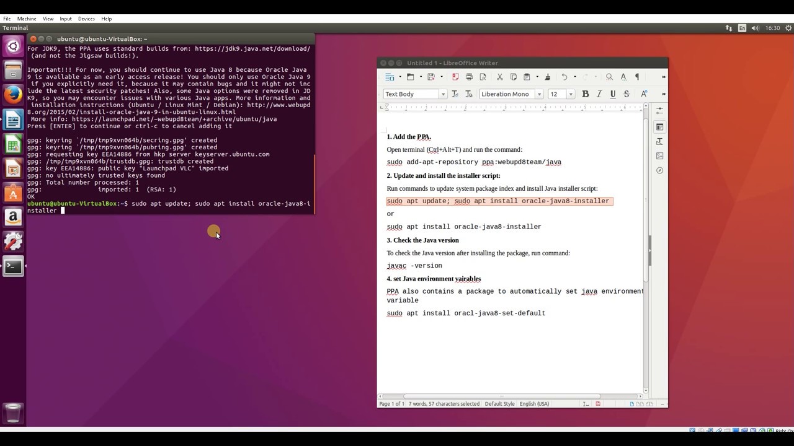Toggle insert mode in status bar

tap(586, 404)
